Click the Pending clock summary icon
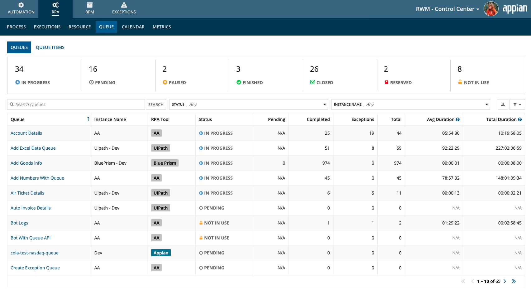 click(x=91, y=82)
